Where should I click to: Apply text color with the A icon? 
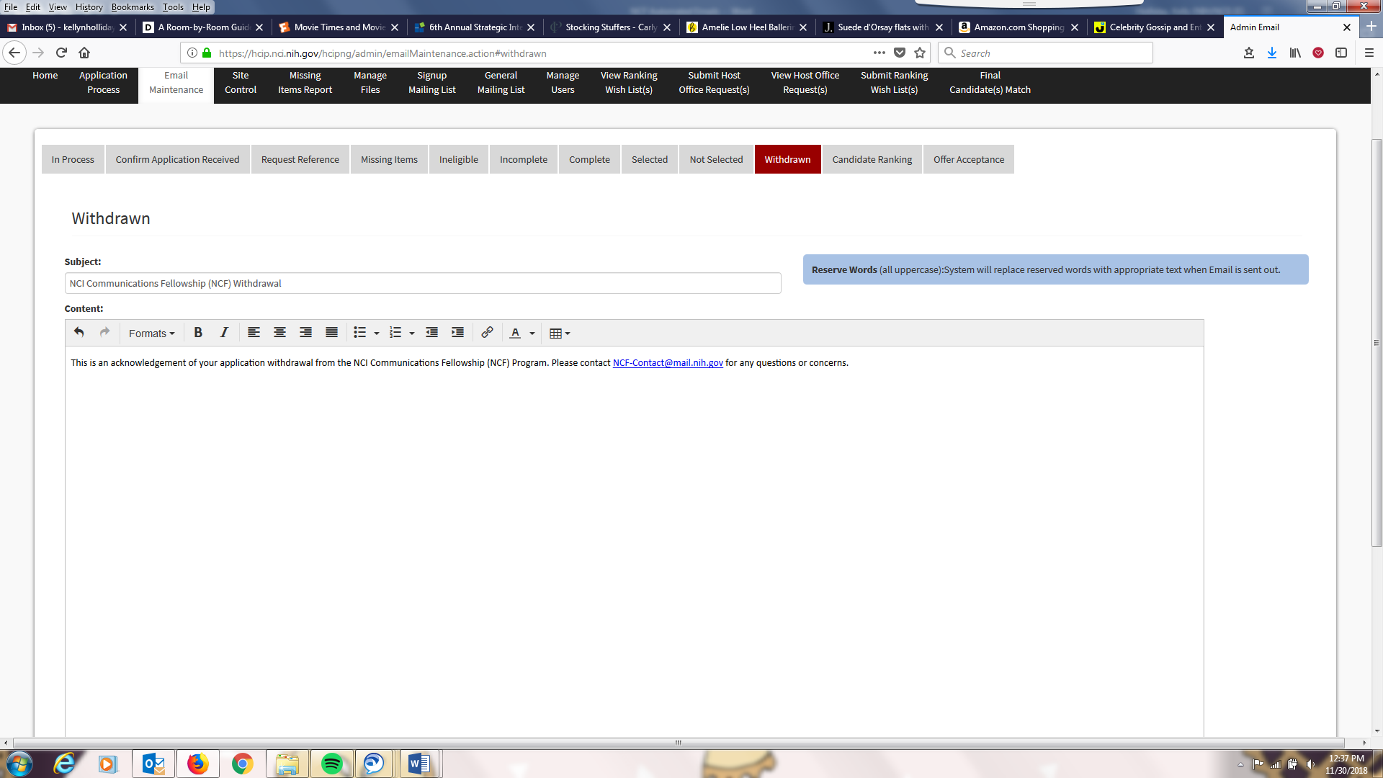coord(515,333)
